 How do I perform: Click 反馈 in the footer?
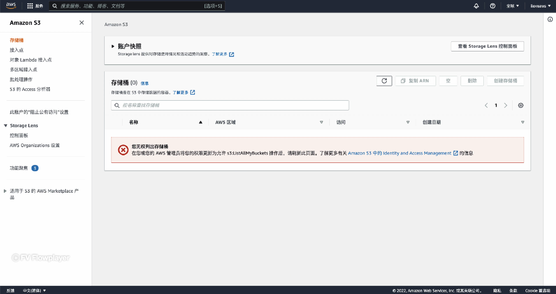(11, 290)
